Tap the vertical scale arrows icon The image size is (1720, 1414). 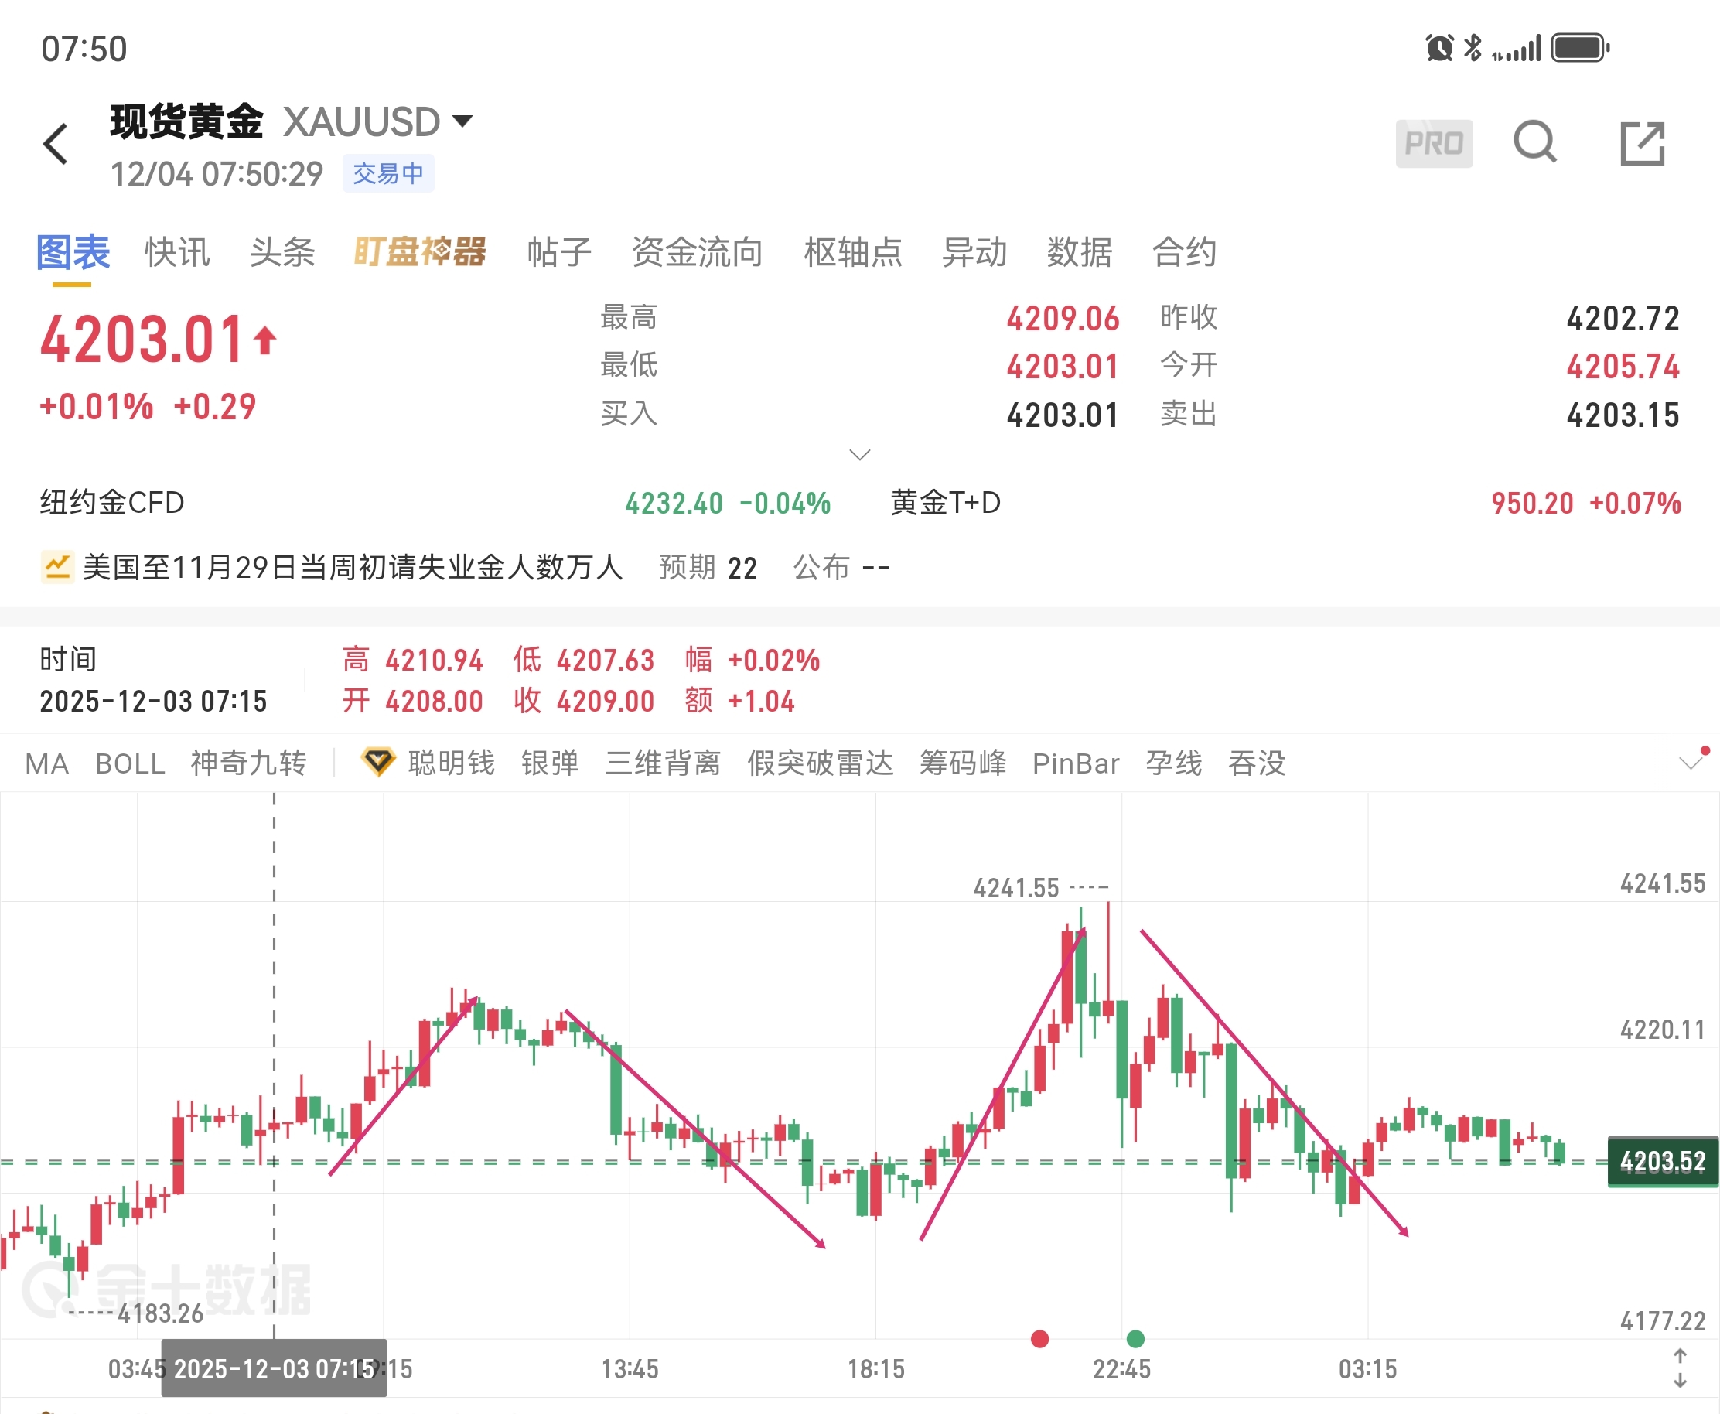[1679, 1368]
